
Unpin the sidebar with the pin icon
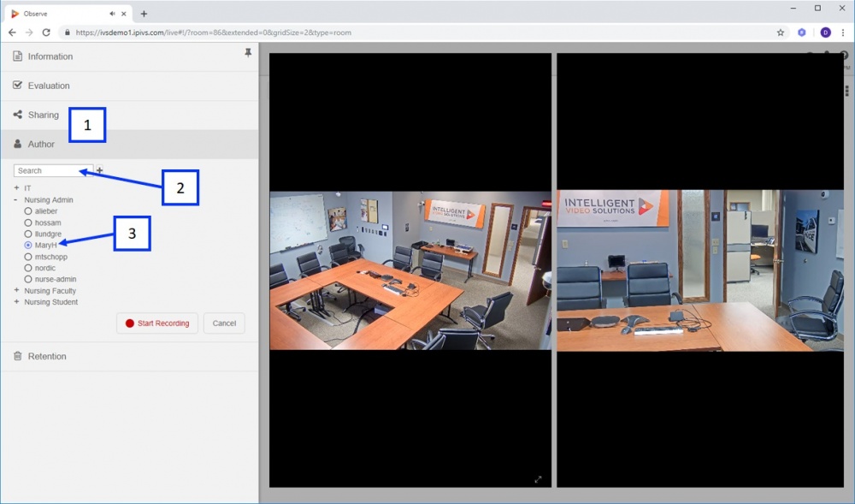[248, 52]
